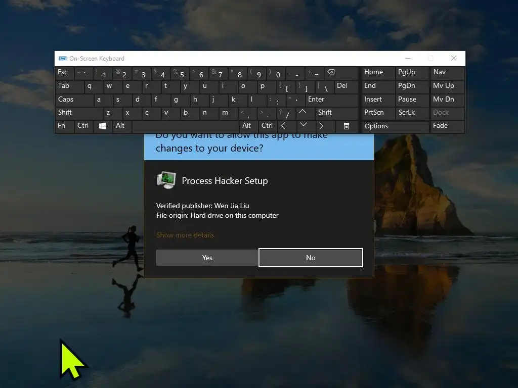Tap the letter z key
Screen dimensions: 518x388
(112, 113)
